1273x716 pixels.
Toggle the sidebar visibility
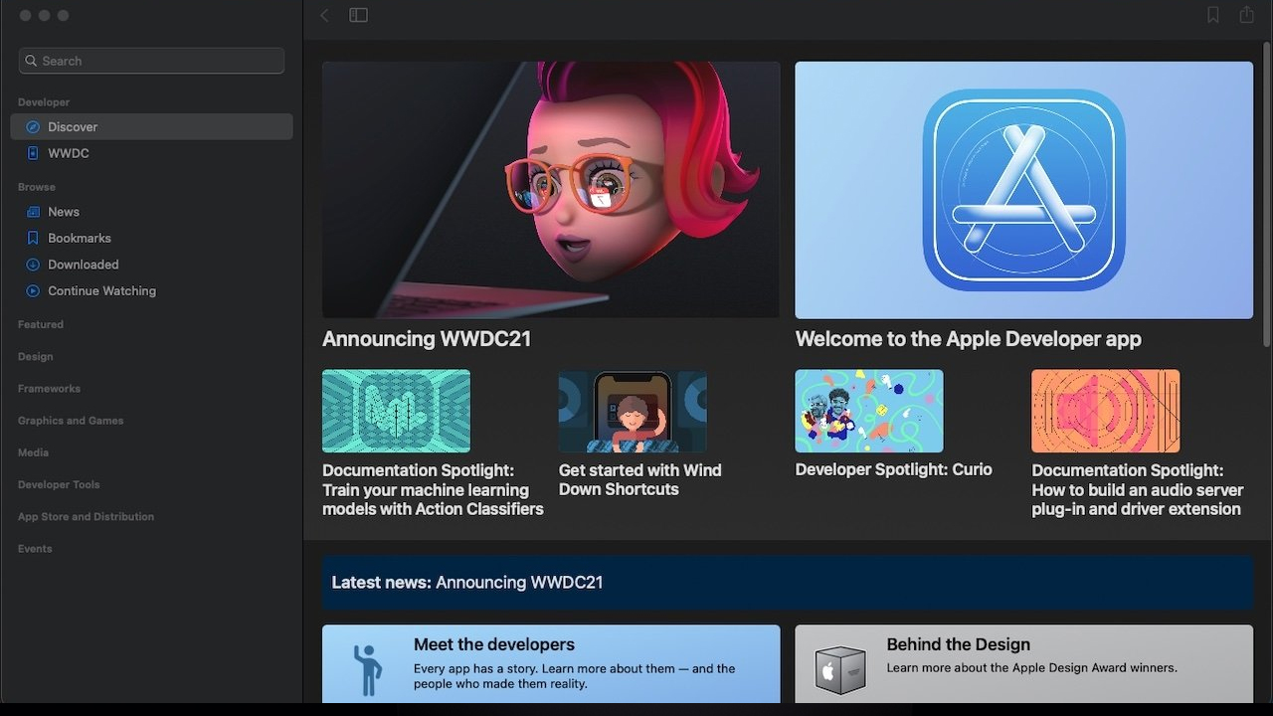click(x=358, y=15)
